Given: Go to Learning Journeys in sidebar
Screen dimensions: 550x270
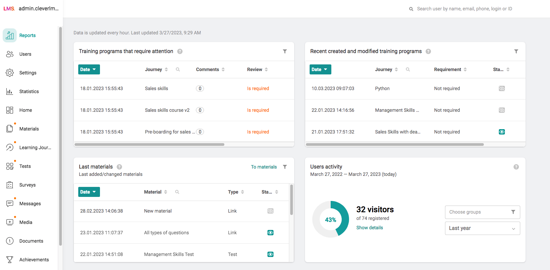Looking at the screenshot, I should [x=35, y=148].
